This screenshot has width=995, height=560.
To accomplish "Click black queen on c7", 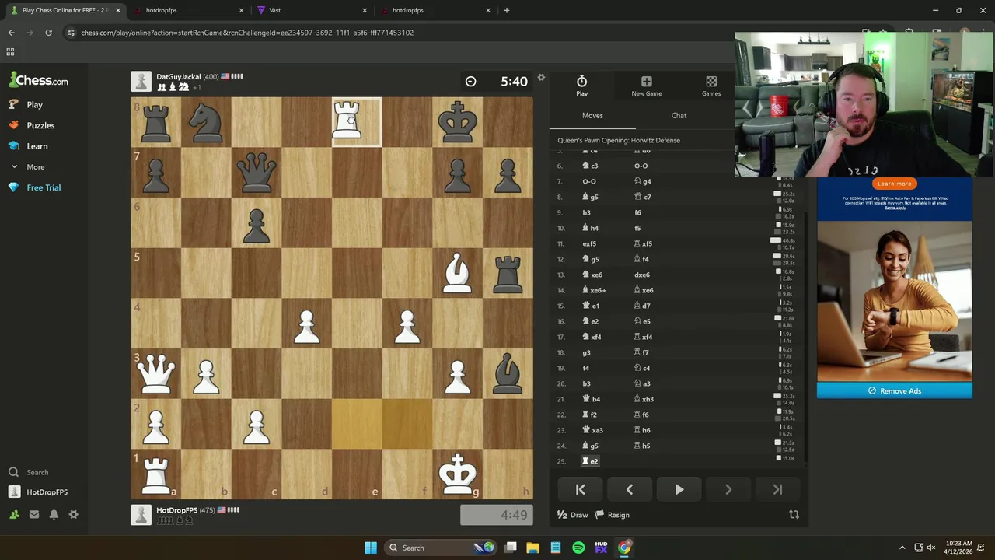I will coord(257,172).
